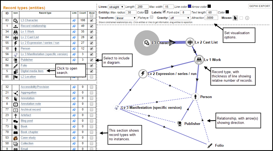Check Show for L2 Location

point(92,77)
